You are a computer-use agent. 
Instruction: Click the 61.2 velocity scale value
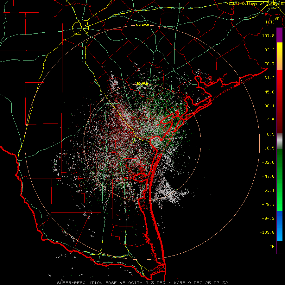click(269, 78)
